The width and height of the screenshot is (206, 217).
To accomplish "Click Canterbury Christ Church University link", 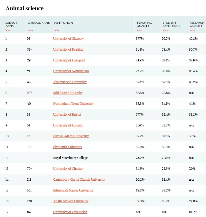I will point(79,180).
